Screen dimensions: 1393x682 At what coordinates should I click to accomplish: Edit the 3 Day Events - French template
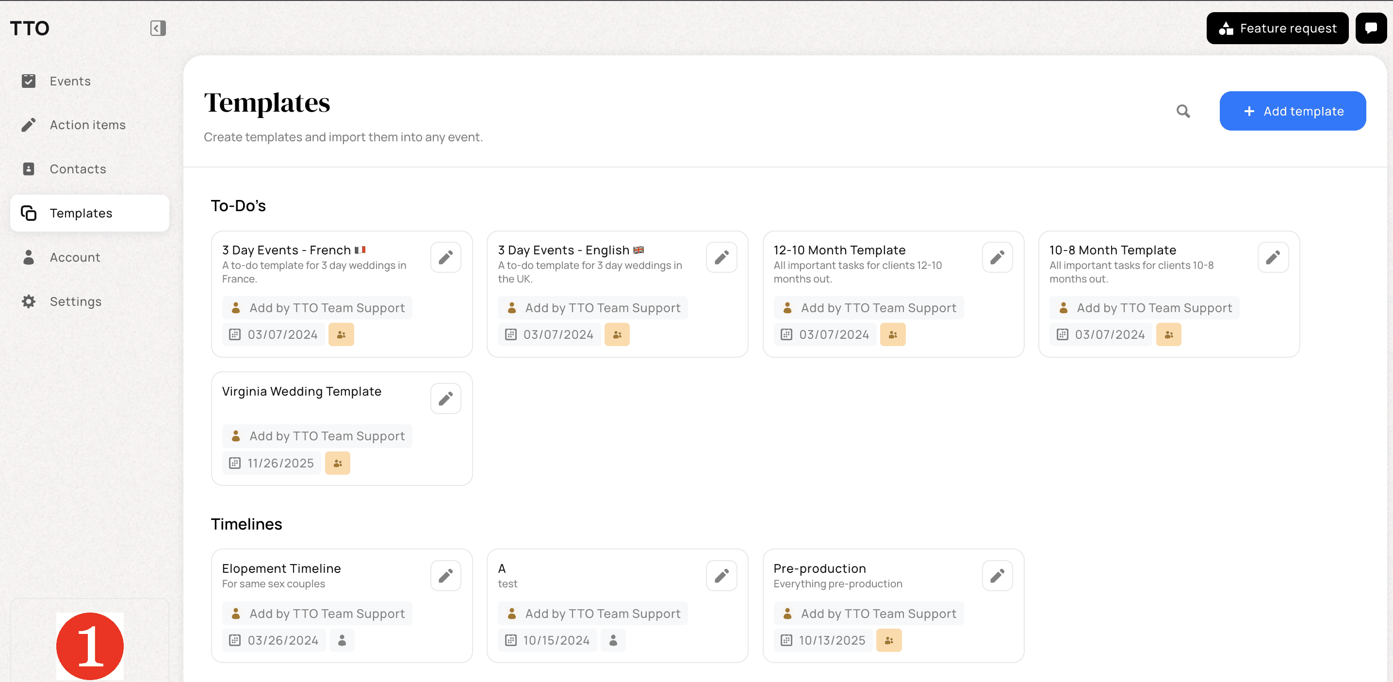point(445,257)
